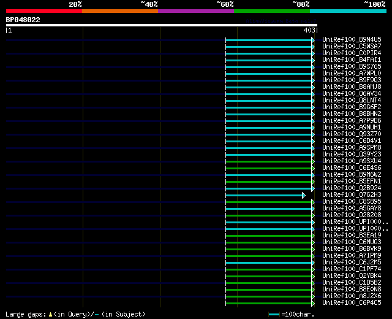
Task: Select the UniRef100_B8E0N8 label
Action: coord(352,290)
